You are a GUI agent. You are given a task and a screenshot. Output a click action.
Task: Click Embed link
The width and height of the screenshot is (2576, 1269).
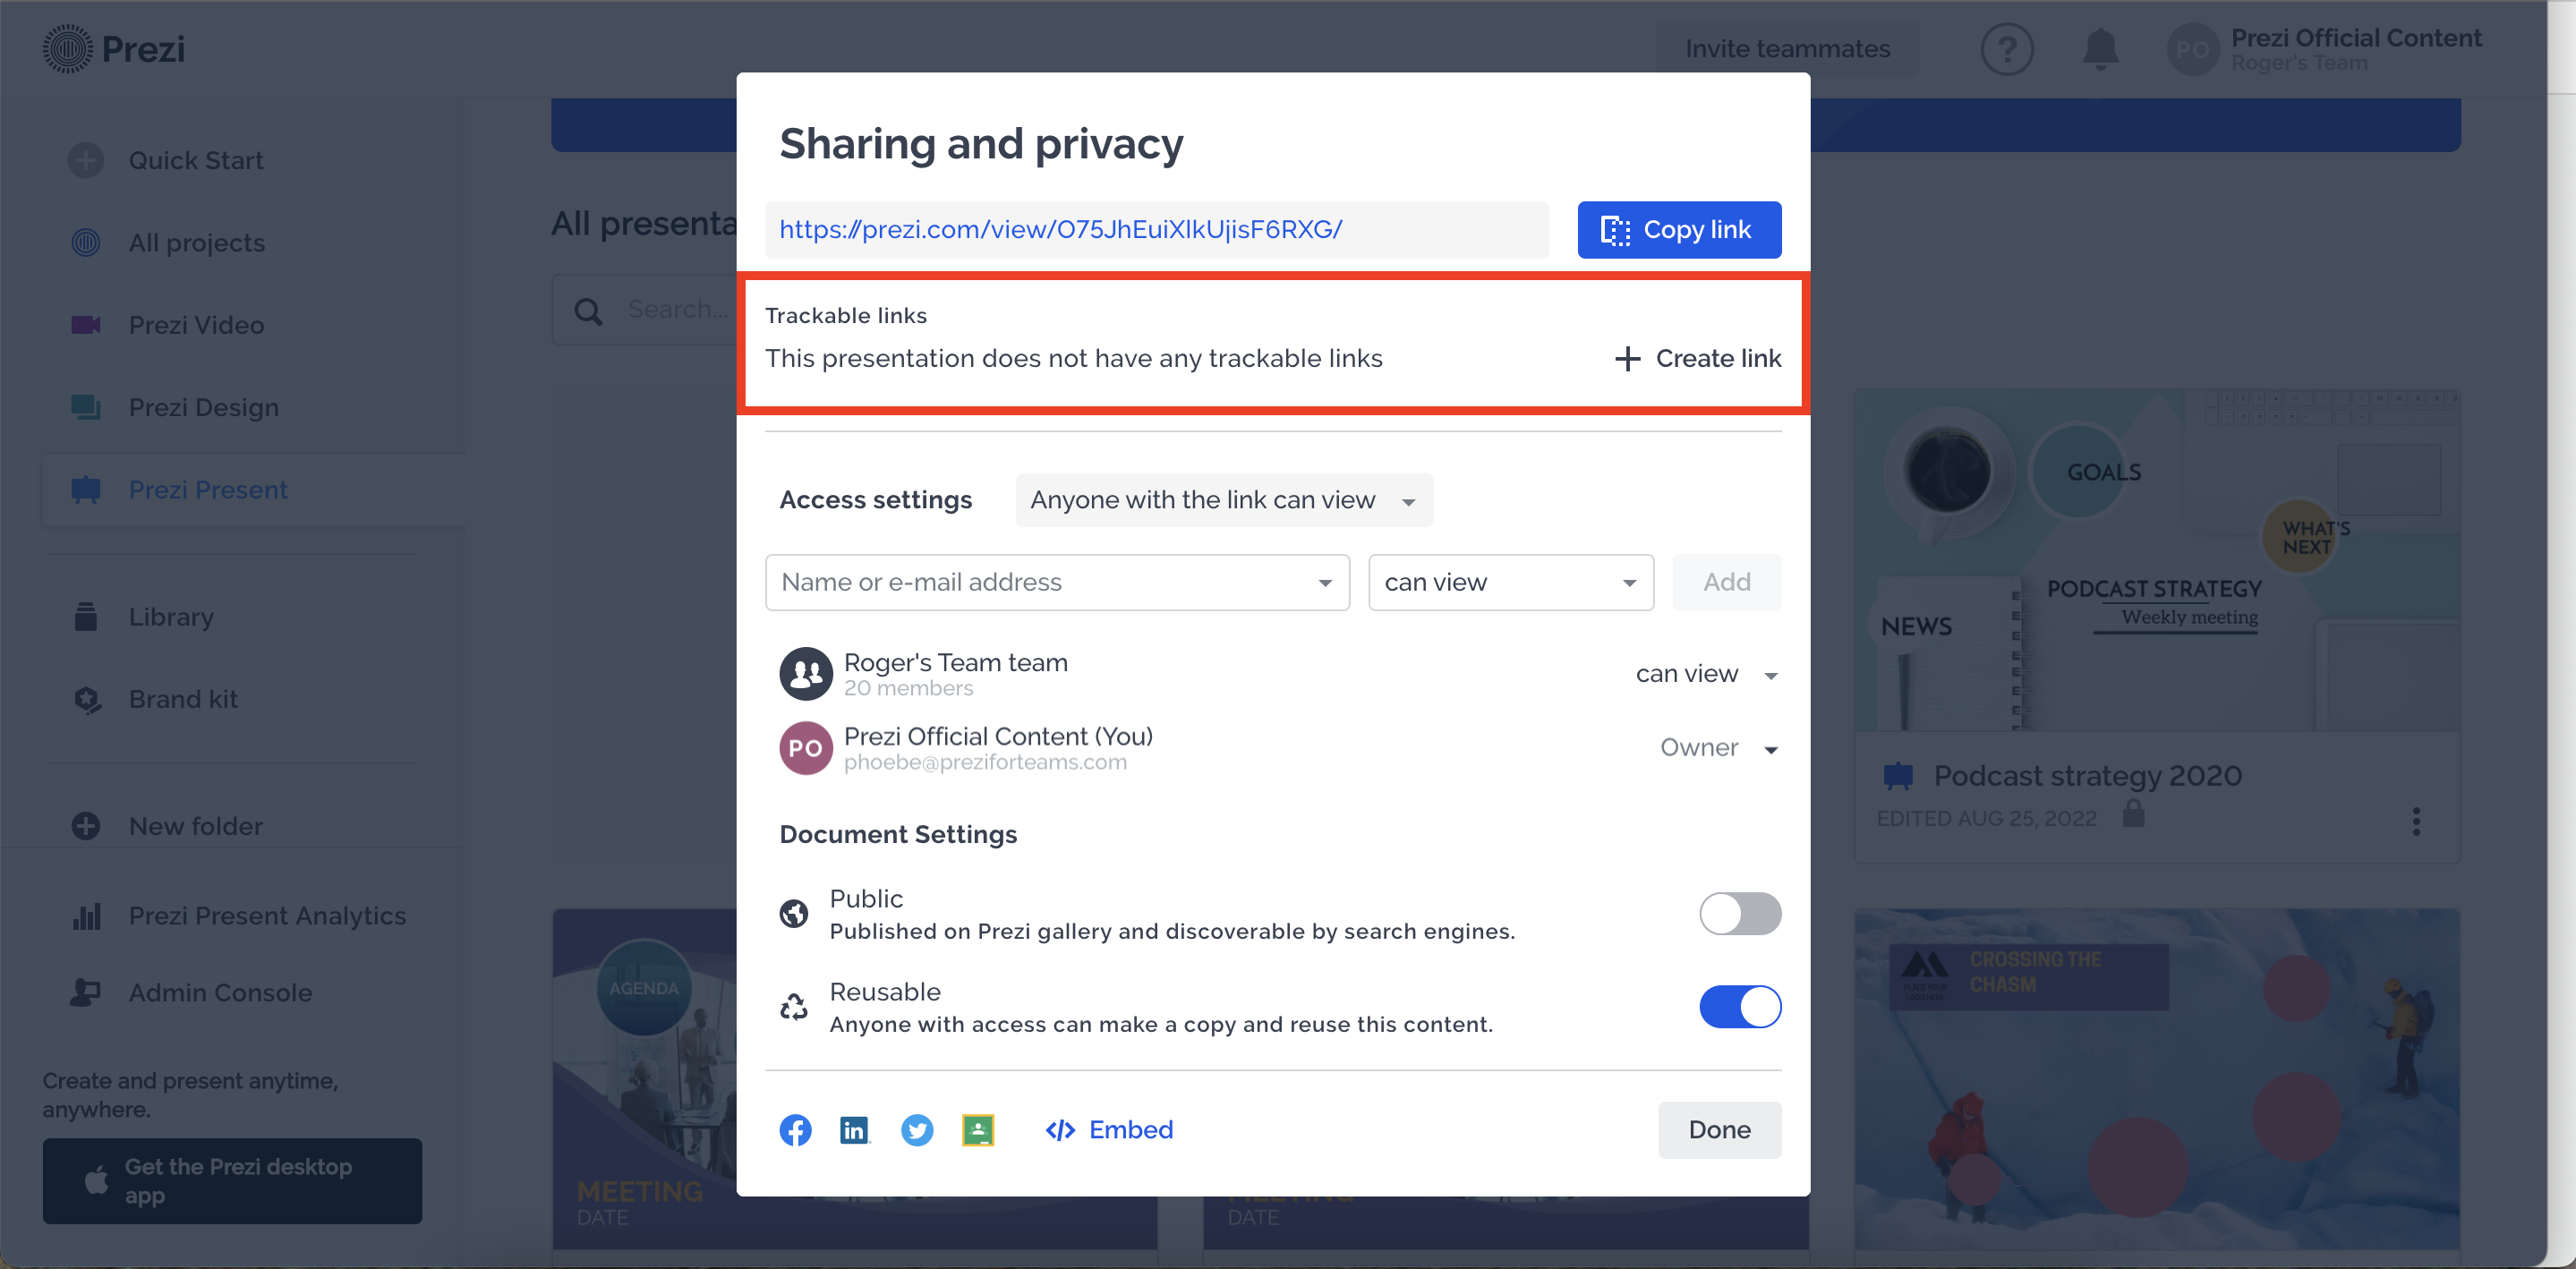tap(1131, 1130)
